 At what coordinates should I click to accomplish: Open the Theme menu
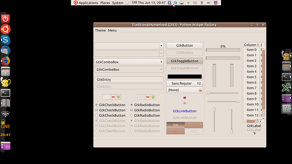[x=100, y=30]
